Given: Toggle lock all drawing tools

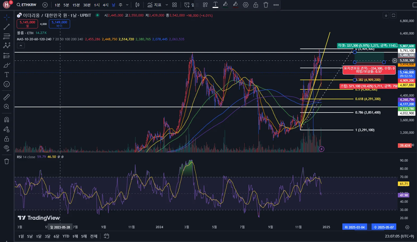Looking at the screenshot, I should [7, 139].
